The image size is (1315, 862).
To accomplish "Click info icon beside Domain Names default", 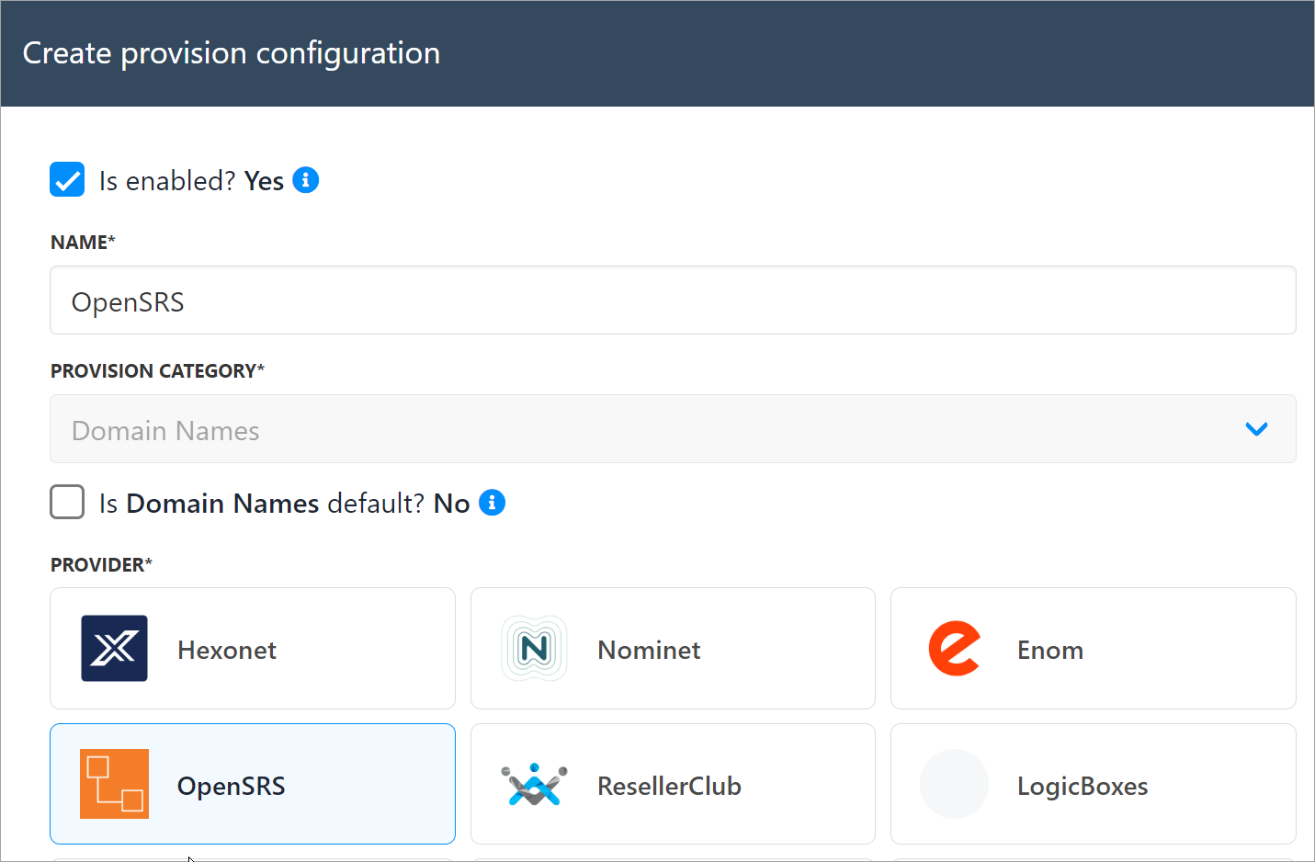I will (x=493, y=503).
